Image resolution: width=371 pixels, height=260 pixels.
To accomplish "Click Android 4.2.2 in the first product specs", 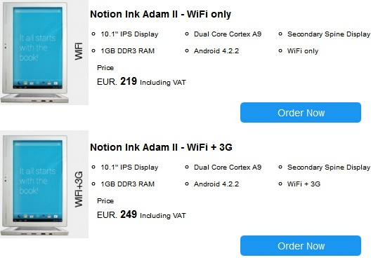I will 216,51.
